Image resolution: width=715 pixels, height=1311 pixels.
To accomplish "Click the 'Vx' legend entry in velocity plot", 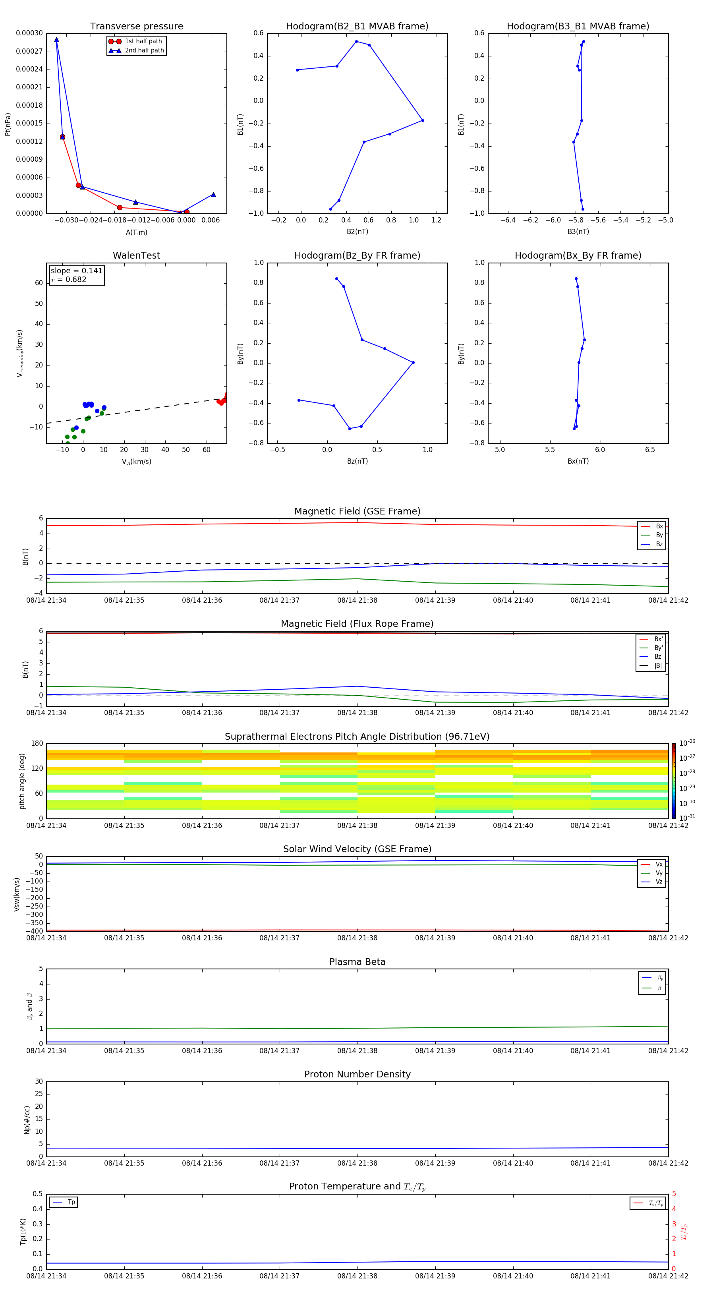I will [652, 864].
